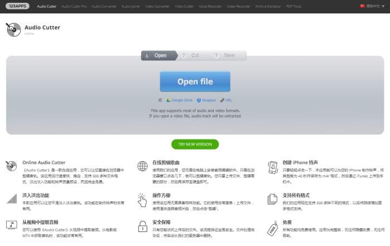This screenshot has height=246, width=390.
Task: Open Video Recorder page
Action: [x=238, y=7]
